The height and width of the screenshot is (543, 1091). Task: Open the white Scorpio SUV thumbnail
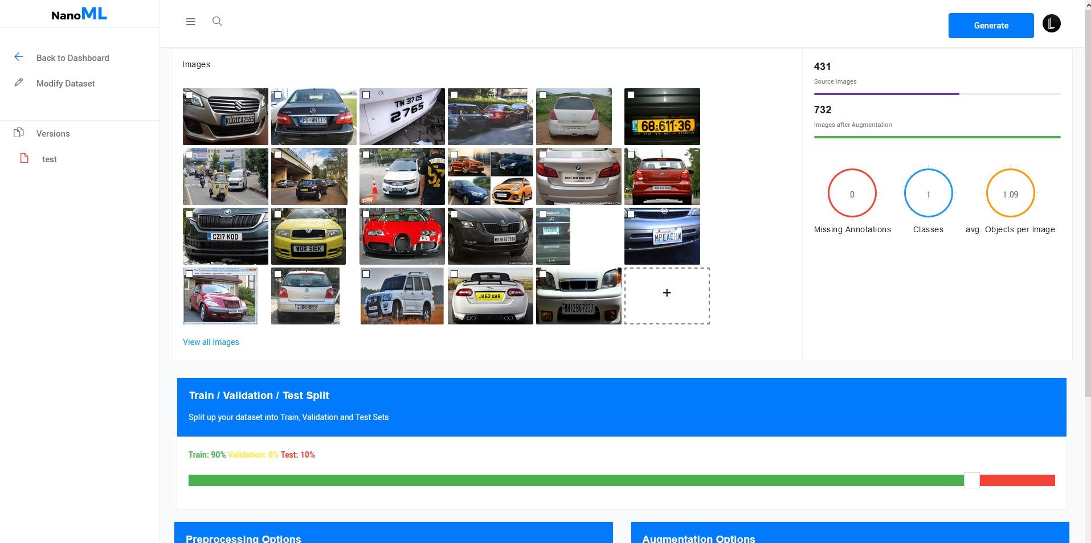point(402,296)
